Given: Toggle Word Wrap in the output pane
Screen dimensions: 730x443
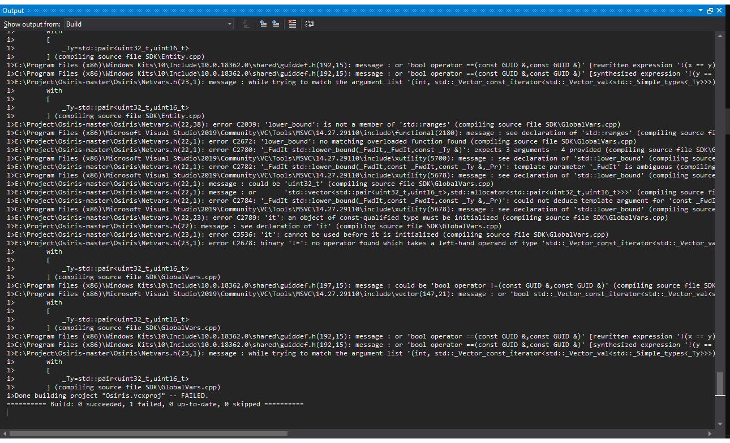Looking at the screenshot, I should (309, 23).
